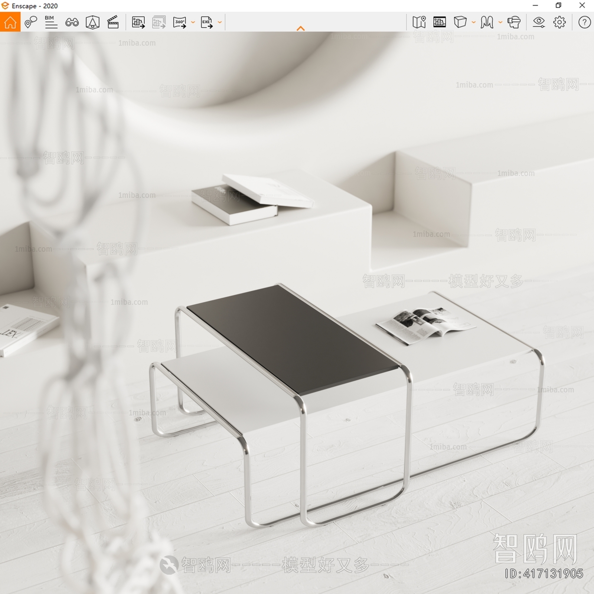Restore down the Enscape window

click(x=558, y=6)
